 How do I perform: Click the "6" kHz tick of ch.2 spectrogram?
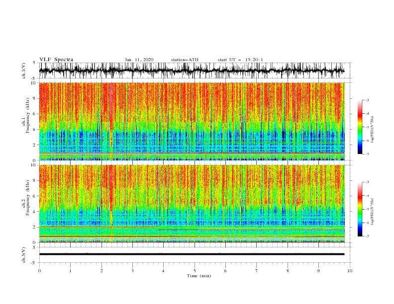tap(35, 196)
